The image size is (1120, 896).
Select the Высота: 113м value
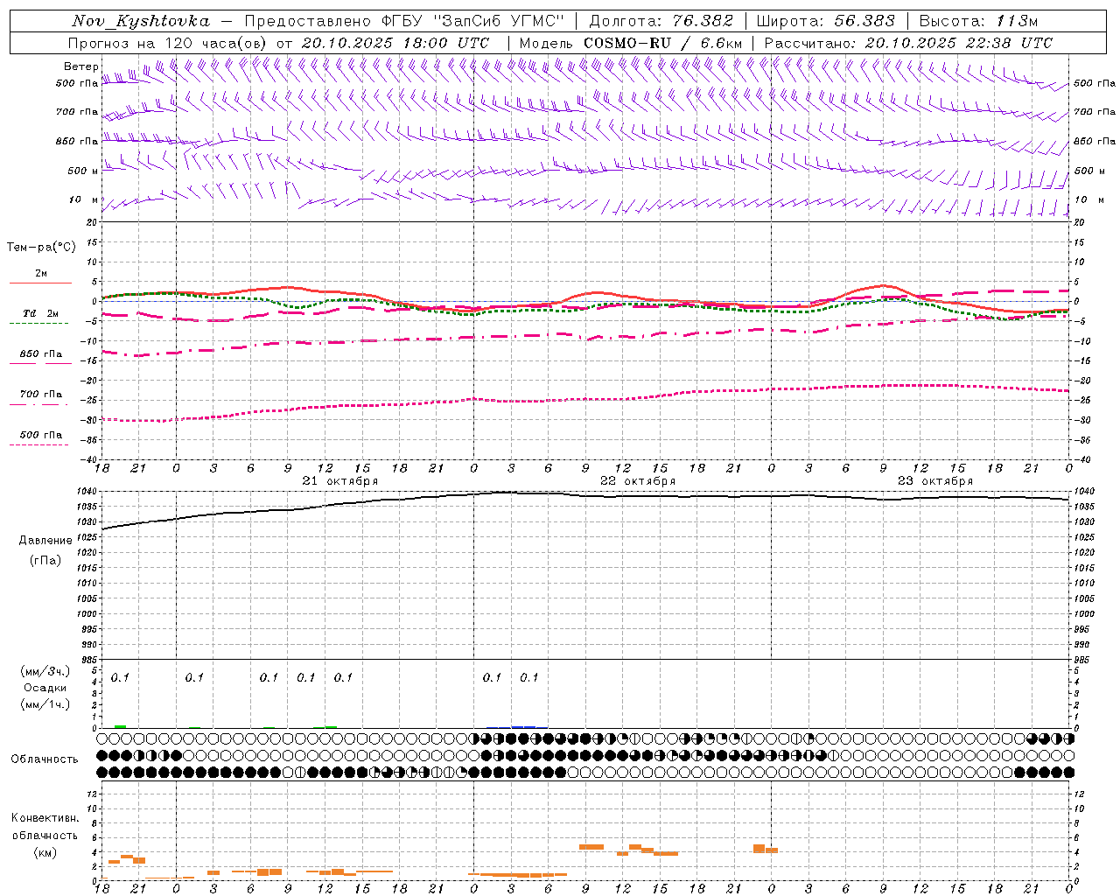point(978,21)
